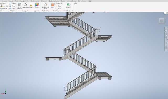Restore the document window

click(167, 13)
